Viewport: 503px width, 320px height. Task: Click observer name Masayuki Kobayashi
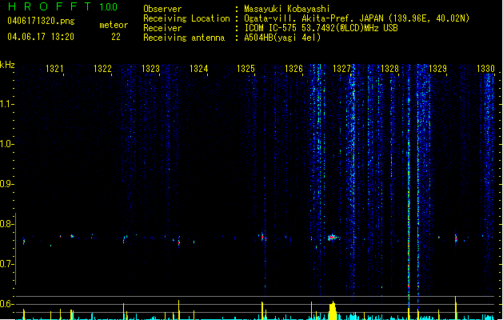287,9
